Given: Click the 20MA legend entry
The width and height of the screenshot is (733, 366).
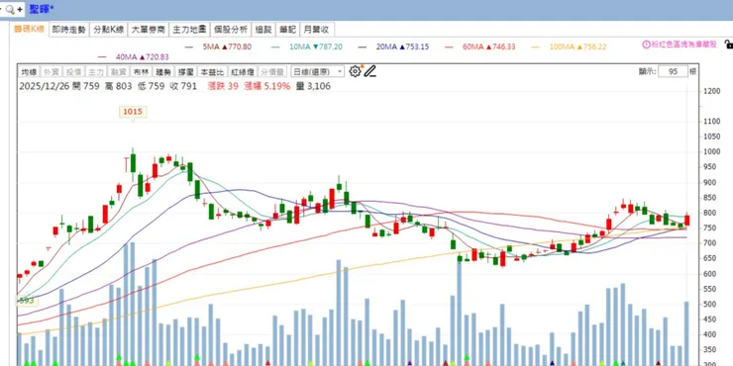Looking at the screenshot, I should point(393,46).
